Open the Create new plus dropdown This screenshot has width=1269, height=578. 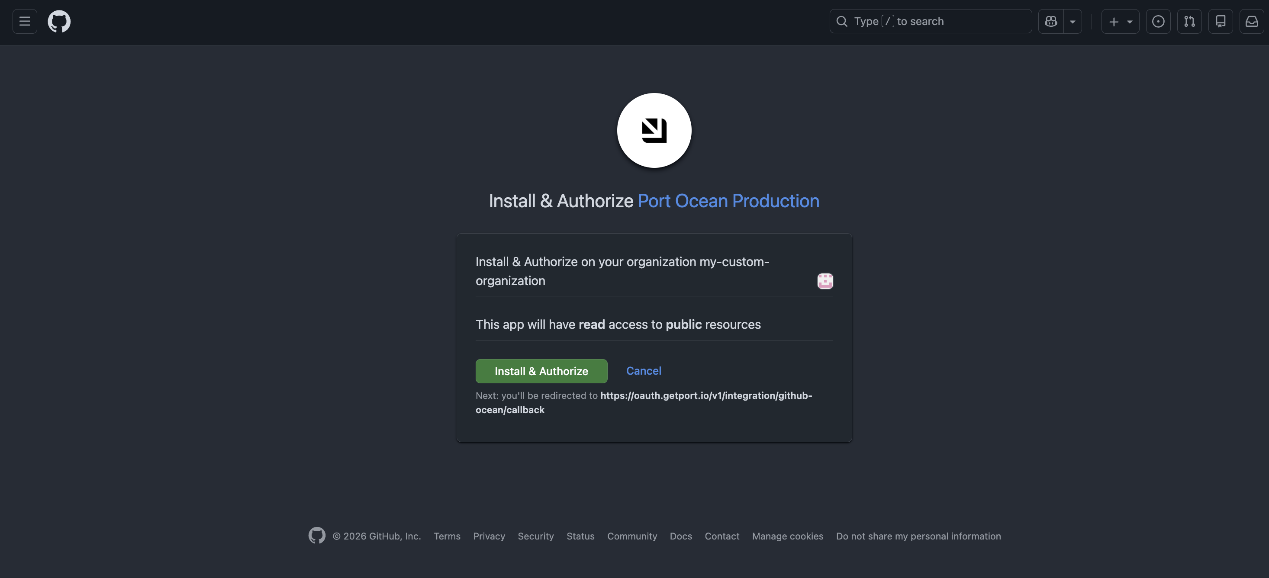(x=1120, y=22)
